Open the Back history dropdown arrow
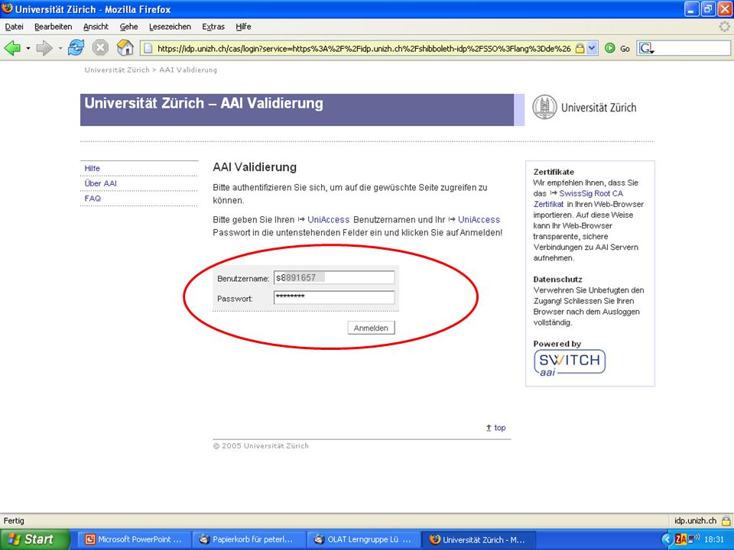This screenshot has height=550, width=734. pos(28,48)
